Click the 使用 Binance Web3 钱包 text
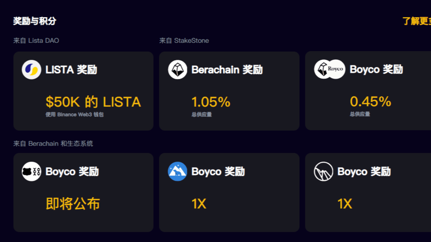Screen dimensions: 431x242 coord(75,114)
